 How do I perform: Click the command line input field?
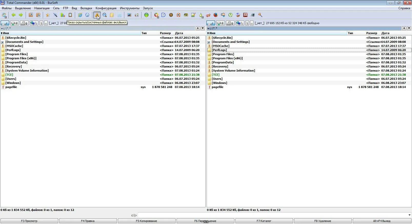(273, 215)
